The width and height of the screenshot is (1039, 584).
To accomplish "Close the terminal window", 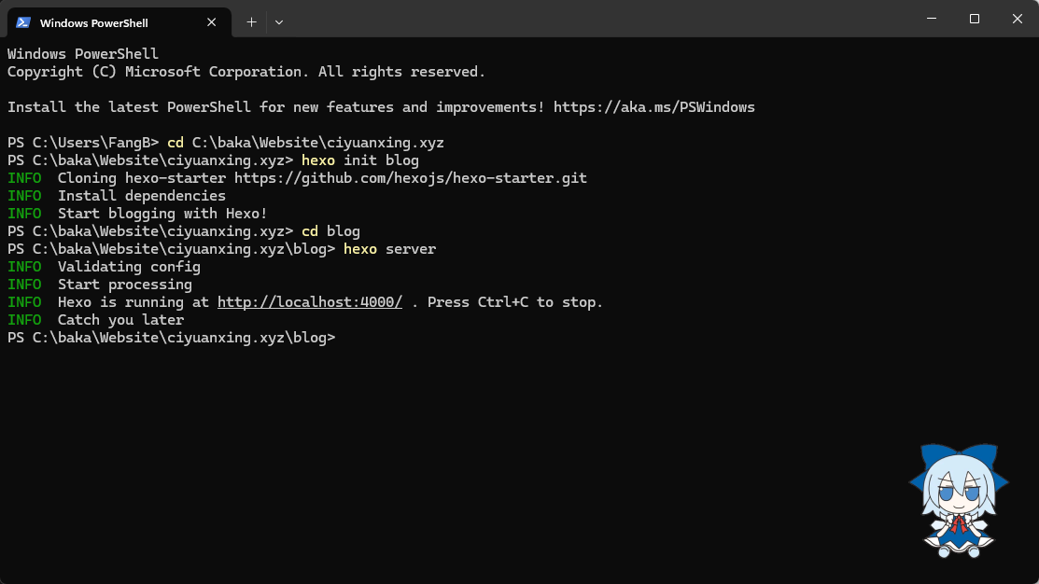I will pyautogui.click(x=1018, y=19).
